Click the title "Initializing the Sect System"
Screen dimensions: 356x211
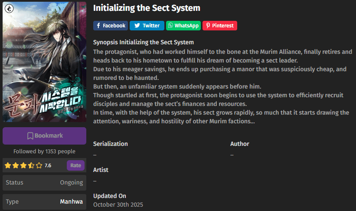click(147, 8)
